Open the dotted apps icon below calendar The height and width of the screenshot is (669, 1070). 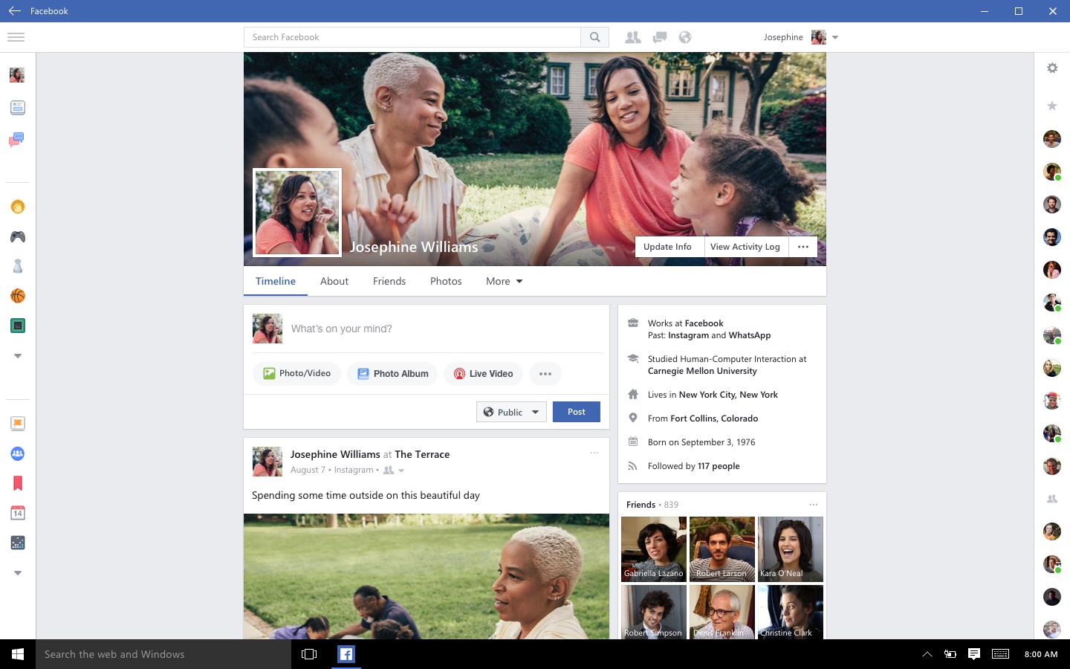[x=18, y=543]
